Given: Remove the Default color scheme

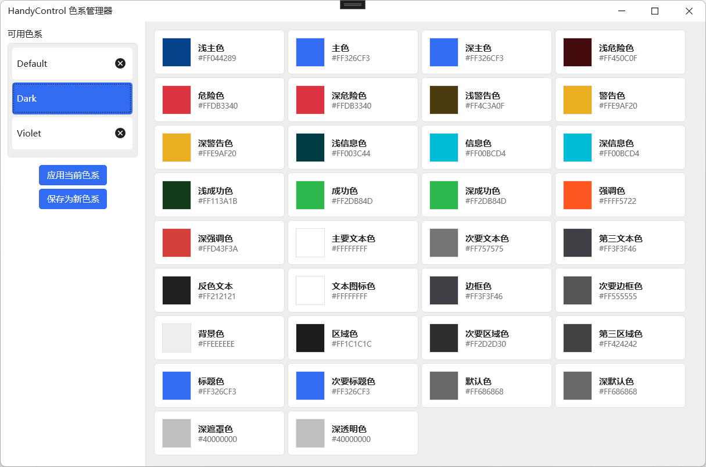Looking at the screenshot, I should pos(120,63).
